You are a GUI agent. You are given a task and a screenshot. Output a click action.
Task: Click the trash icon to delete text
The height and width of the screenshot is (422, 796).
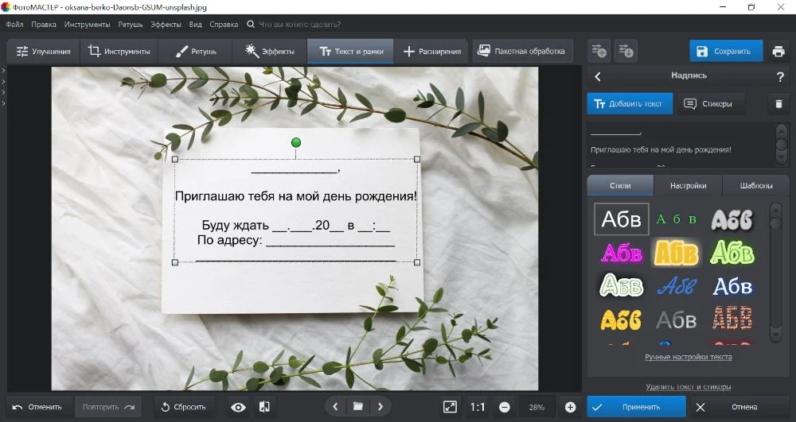click(778, 103)
